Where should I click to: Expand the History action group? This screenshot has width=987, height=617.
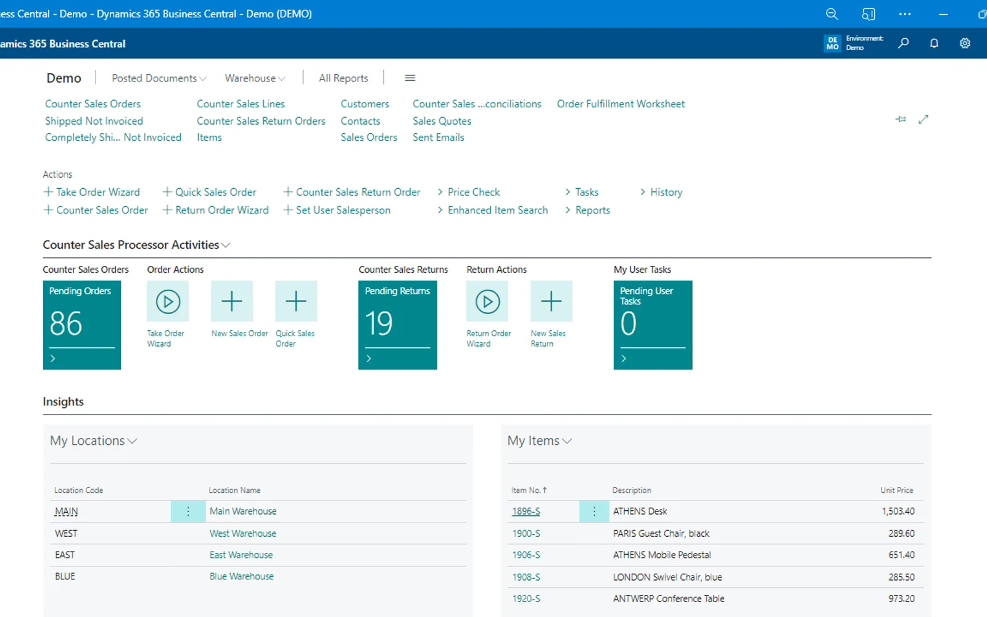pos(661,192)
